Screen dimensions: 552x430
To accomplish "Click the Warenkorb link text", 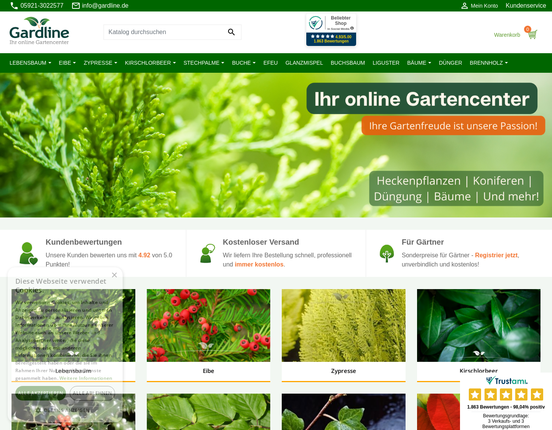I will pos(507,35).
